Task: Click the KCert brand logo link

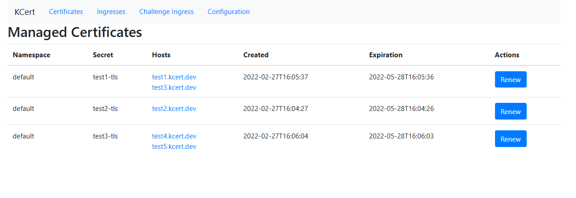Action: 24,12
